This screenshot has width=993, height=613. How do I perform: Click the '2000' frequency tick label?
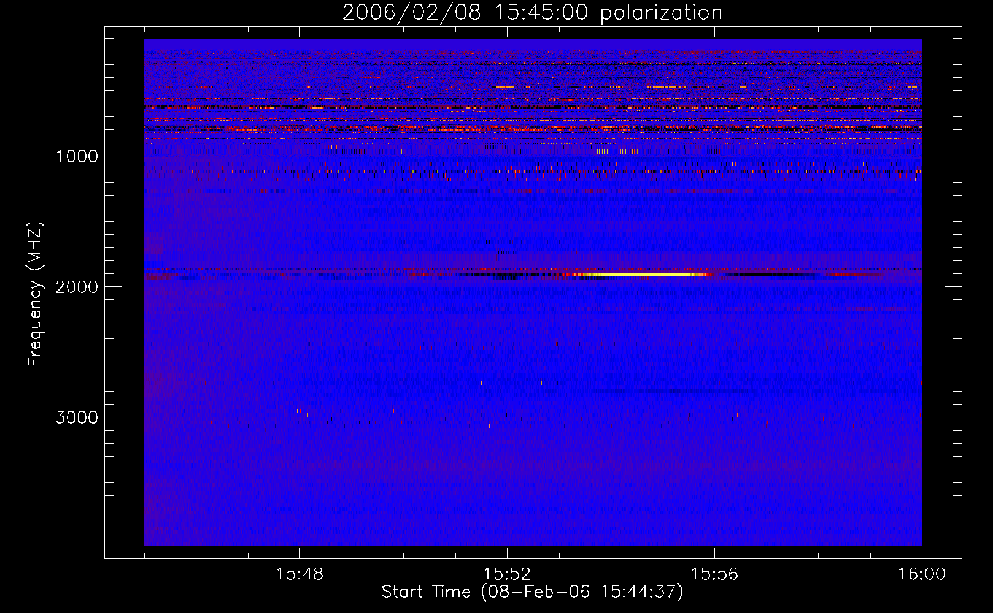(x=77, y=287)
